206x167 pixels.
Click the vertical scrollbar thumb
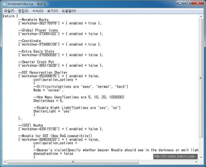pyautogui.click(x=201, y=78)
